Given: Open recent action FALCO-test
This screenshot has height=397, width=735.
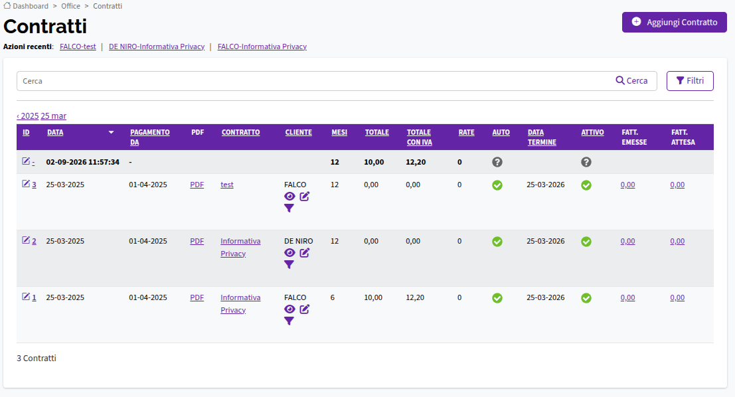Looking at the screenshot, I should pyautogui.click(x=78, y=46).
